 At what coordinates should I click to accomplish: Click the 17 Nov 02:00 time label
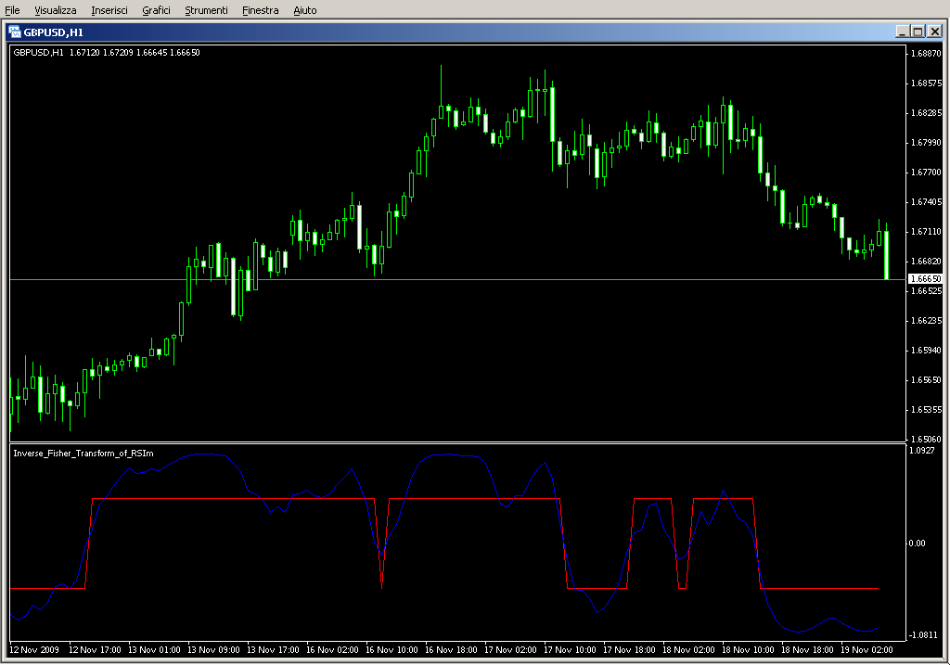(x=510, y=650)
